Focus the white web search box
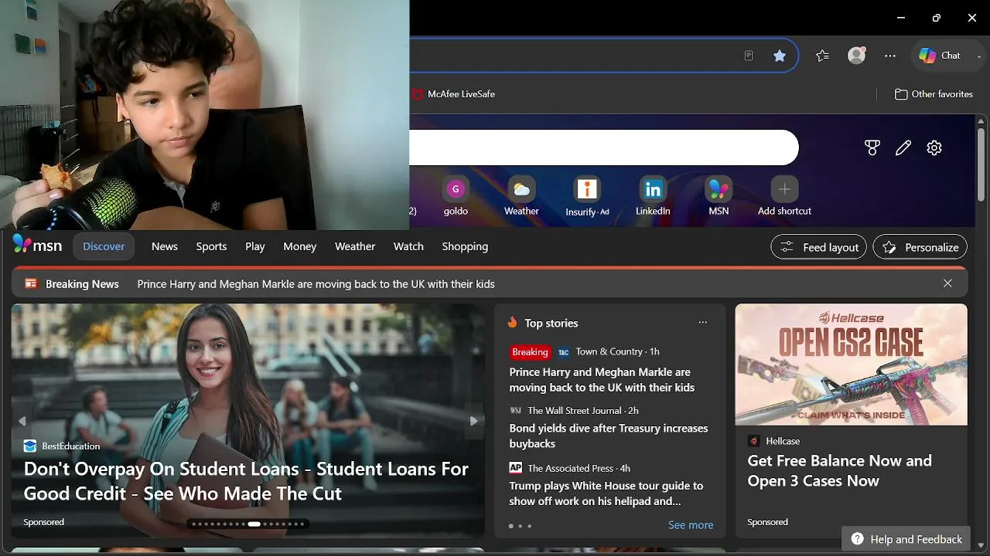Image resolution: width=990 pixels, height=556 pixels. (x=604, y=147)
